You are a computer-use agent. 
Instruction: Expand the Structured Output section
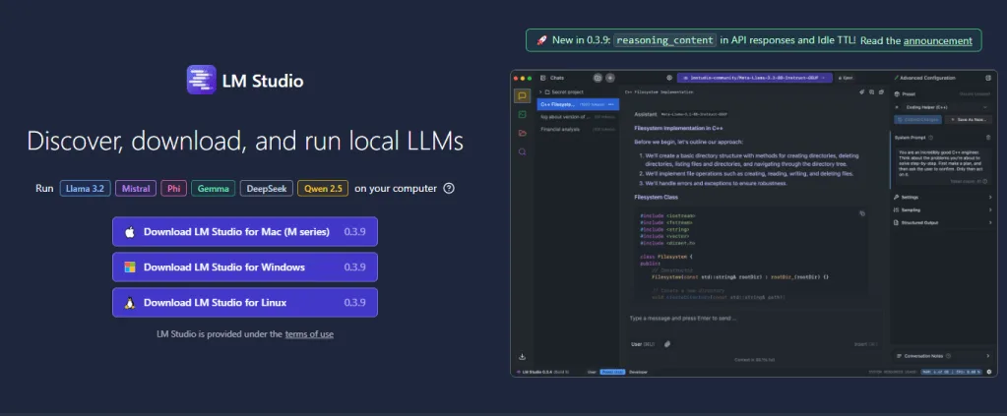pyautogui.click(x=943, y=223)
